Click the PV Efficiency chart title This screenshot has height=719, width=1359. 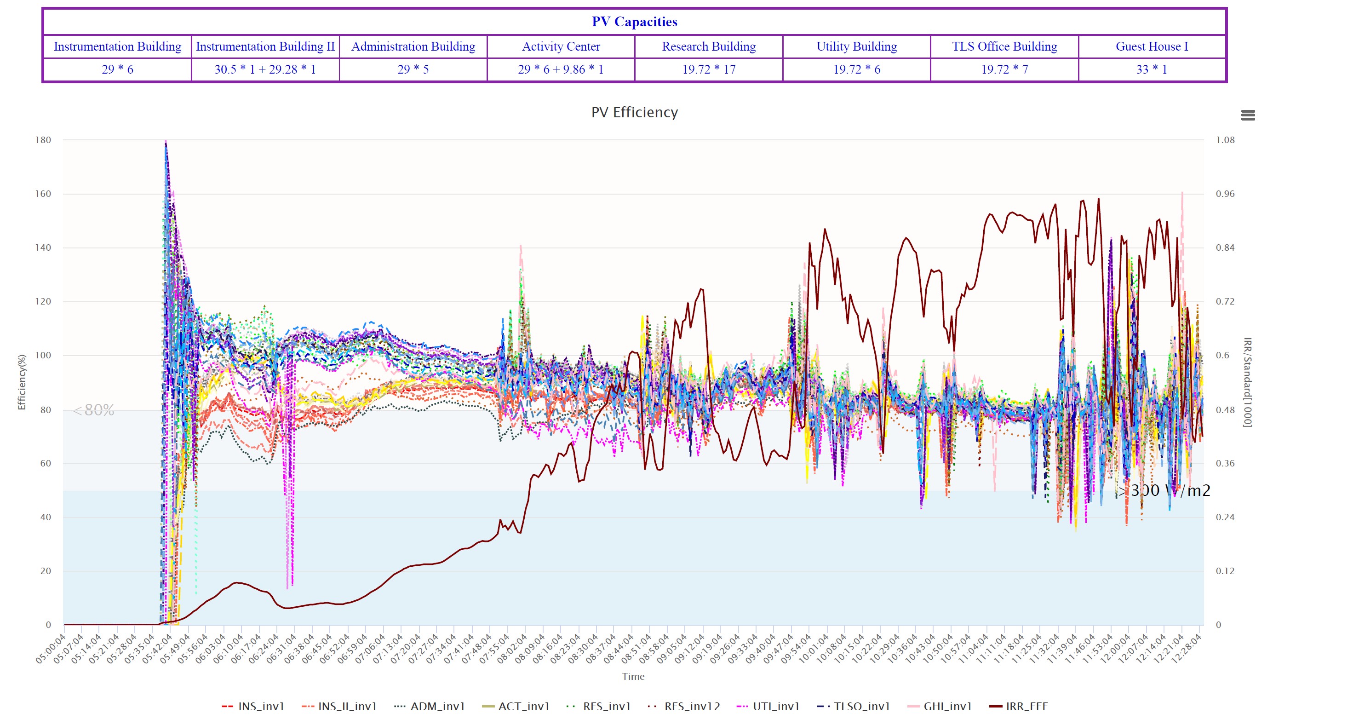tap(634, 112)
